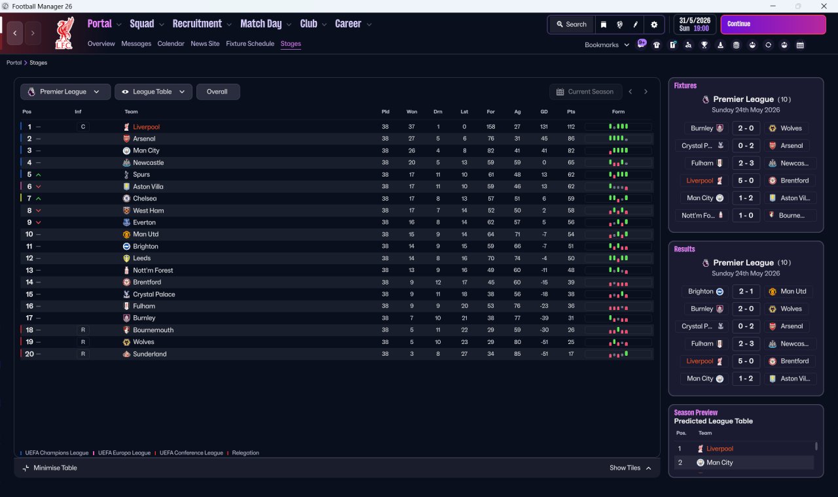Click the Man City badge in league table
Screen dimensions: 838x497
[x=127, y=150]
